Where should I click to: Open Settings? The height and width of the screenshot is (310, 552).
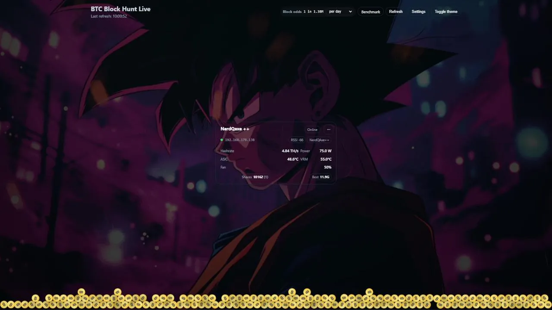pyautogui.click(x=418, y=12)
